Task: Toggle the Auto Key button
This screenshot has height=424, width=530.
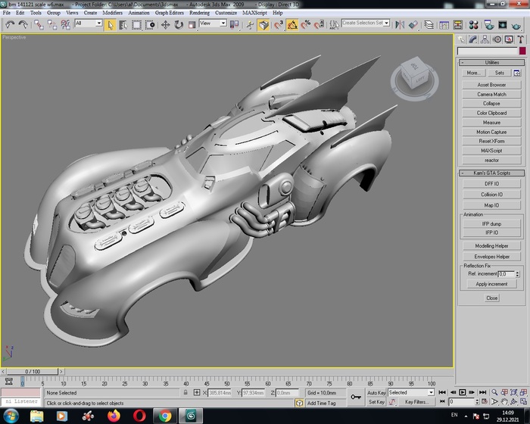Action: (376, 392)
